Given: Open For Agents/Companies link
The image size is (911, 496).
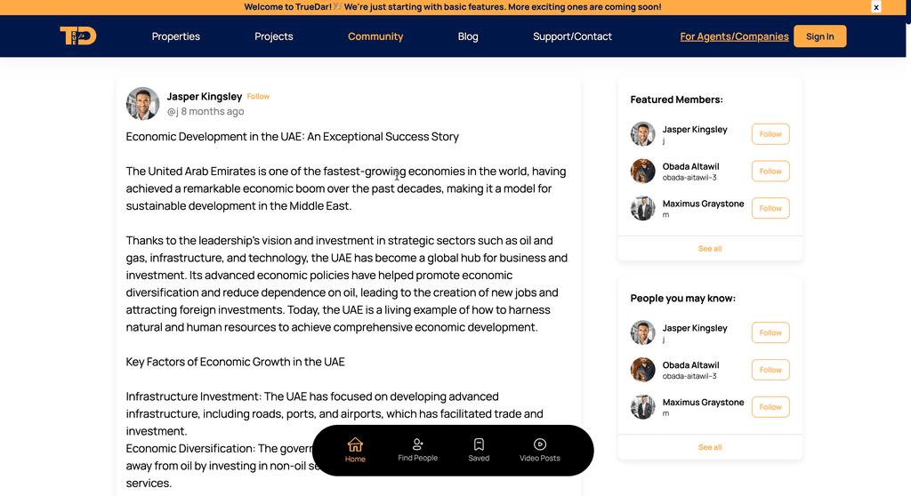Looking at the screenshot, I should (734, 36).
